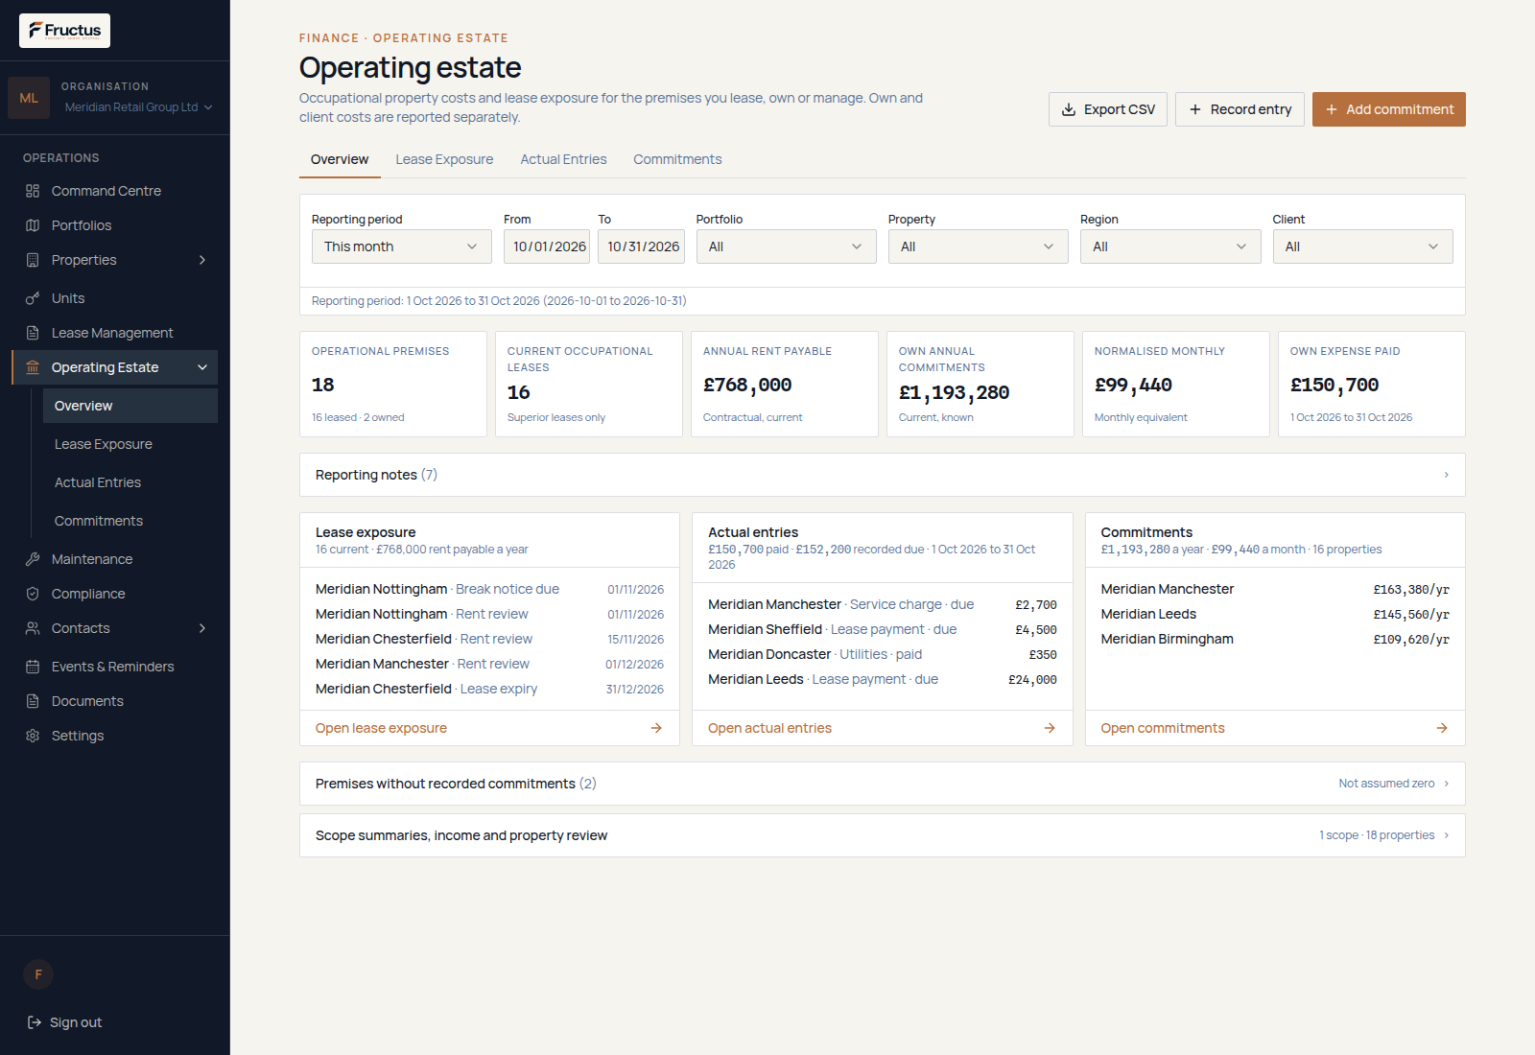Switch to the Commitments tab
The image size is (1535, 1055).
pos(677,159)
